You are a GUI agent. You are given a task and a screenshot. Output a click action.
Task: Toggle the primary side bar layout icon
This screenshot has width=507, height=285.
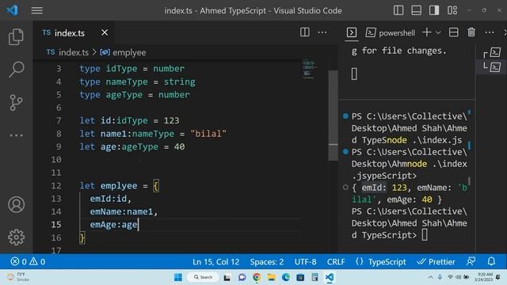398,10
